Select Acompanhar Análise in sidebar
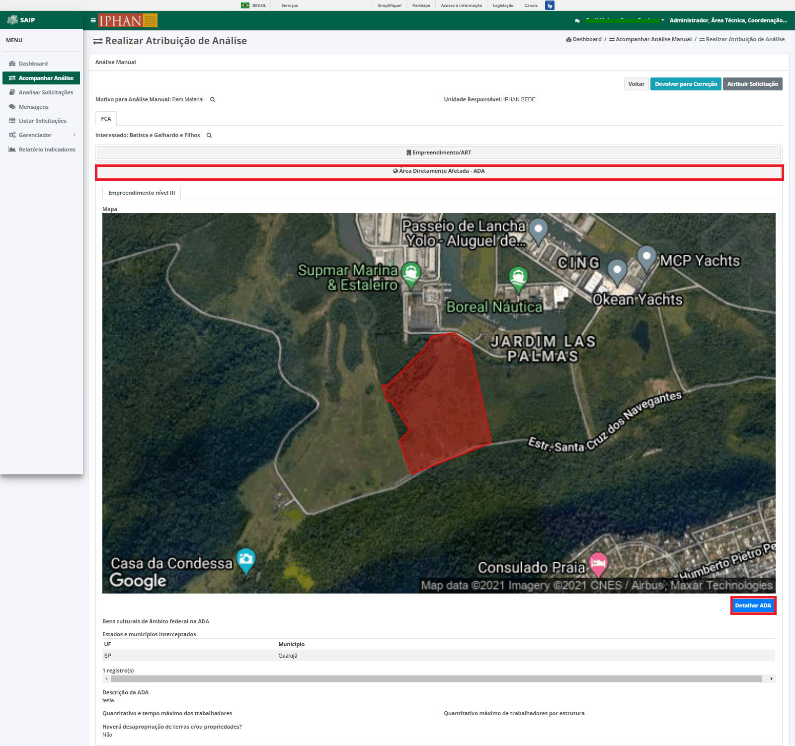795x746 pixels. coord(41,78)
